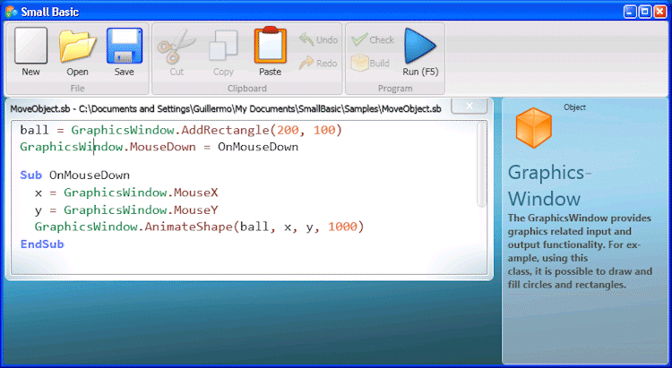Redo the last undone edit

(x=318, y=64)
